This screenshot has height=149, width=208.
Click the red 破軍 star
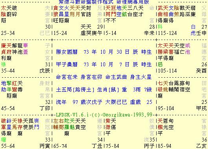pos(4,124)
